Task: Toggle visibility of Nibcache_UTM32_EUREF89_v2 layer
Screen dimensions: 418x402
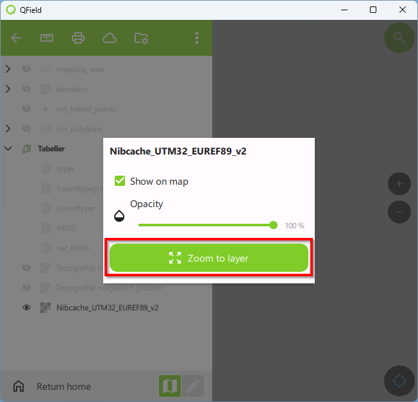Action: click(x=27, y=308)
